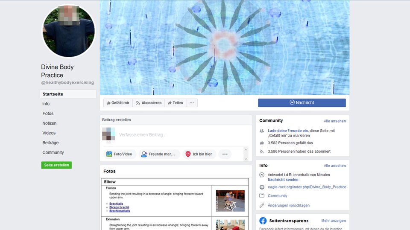The image size is (410, 230).
Task: Click the @healthybodyexercising username
Action: (x=67, y=83)
